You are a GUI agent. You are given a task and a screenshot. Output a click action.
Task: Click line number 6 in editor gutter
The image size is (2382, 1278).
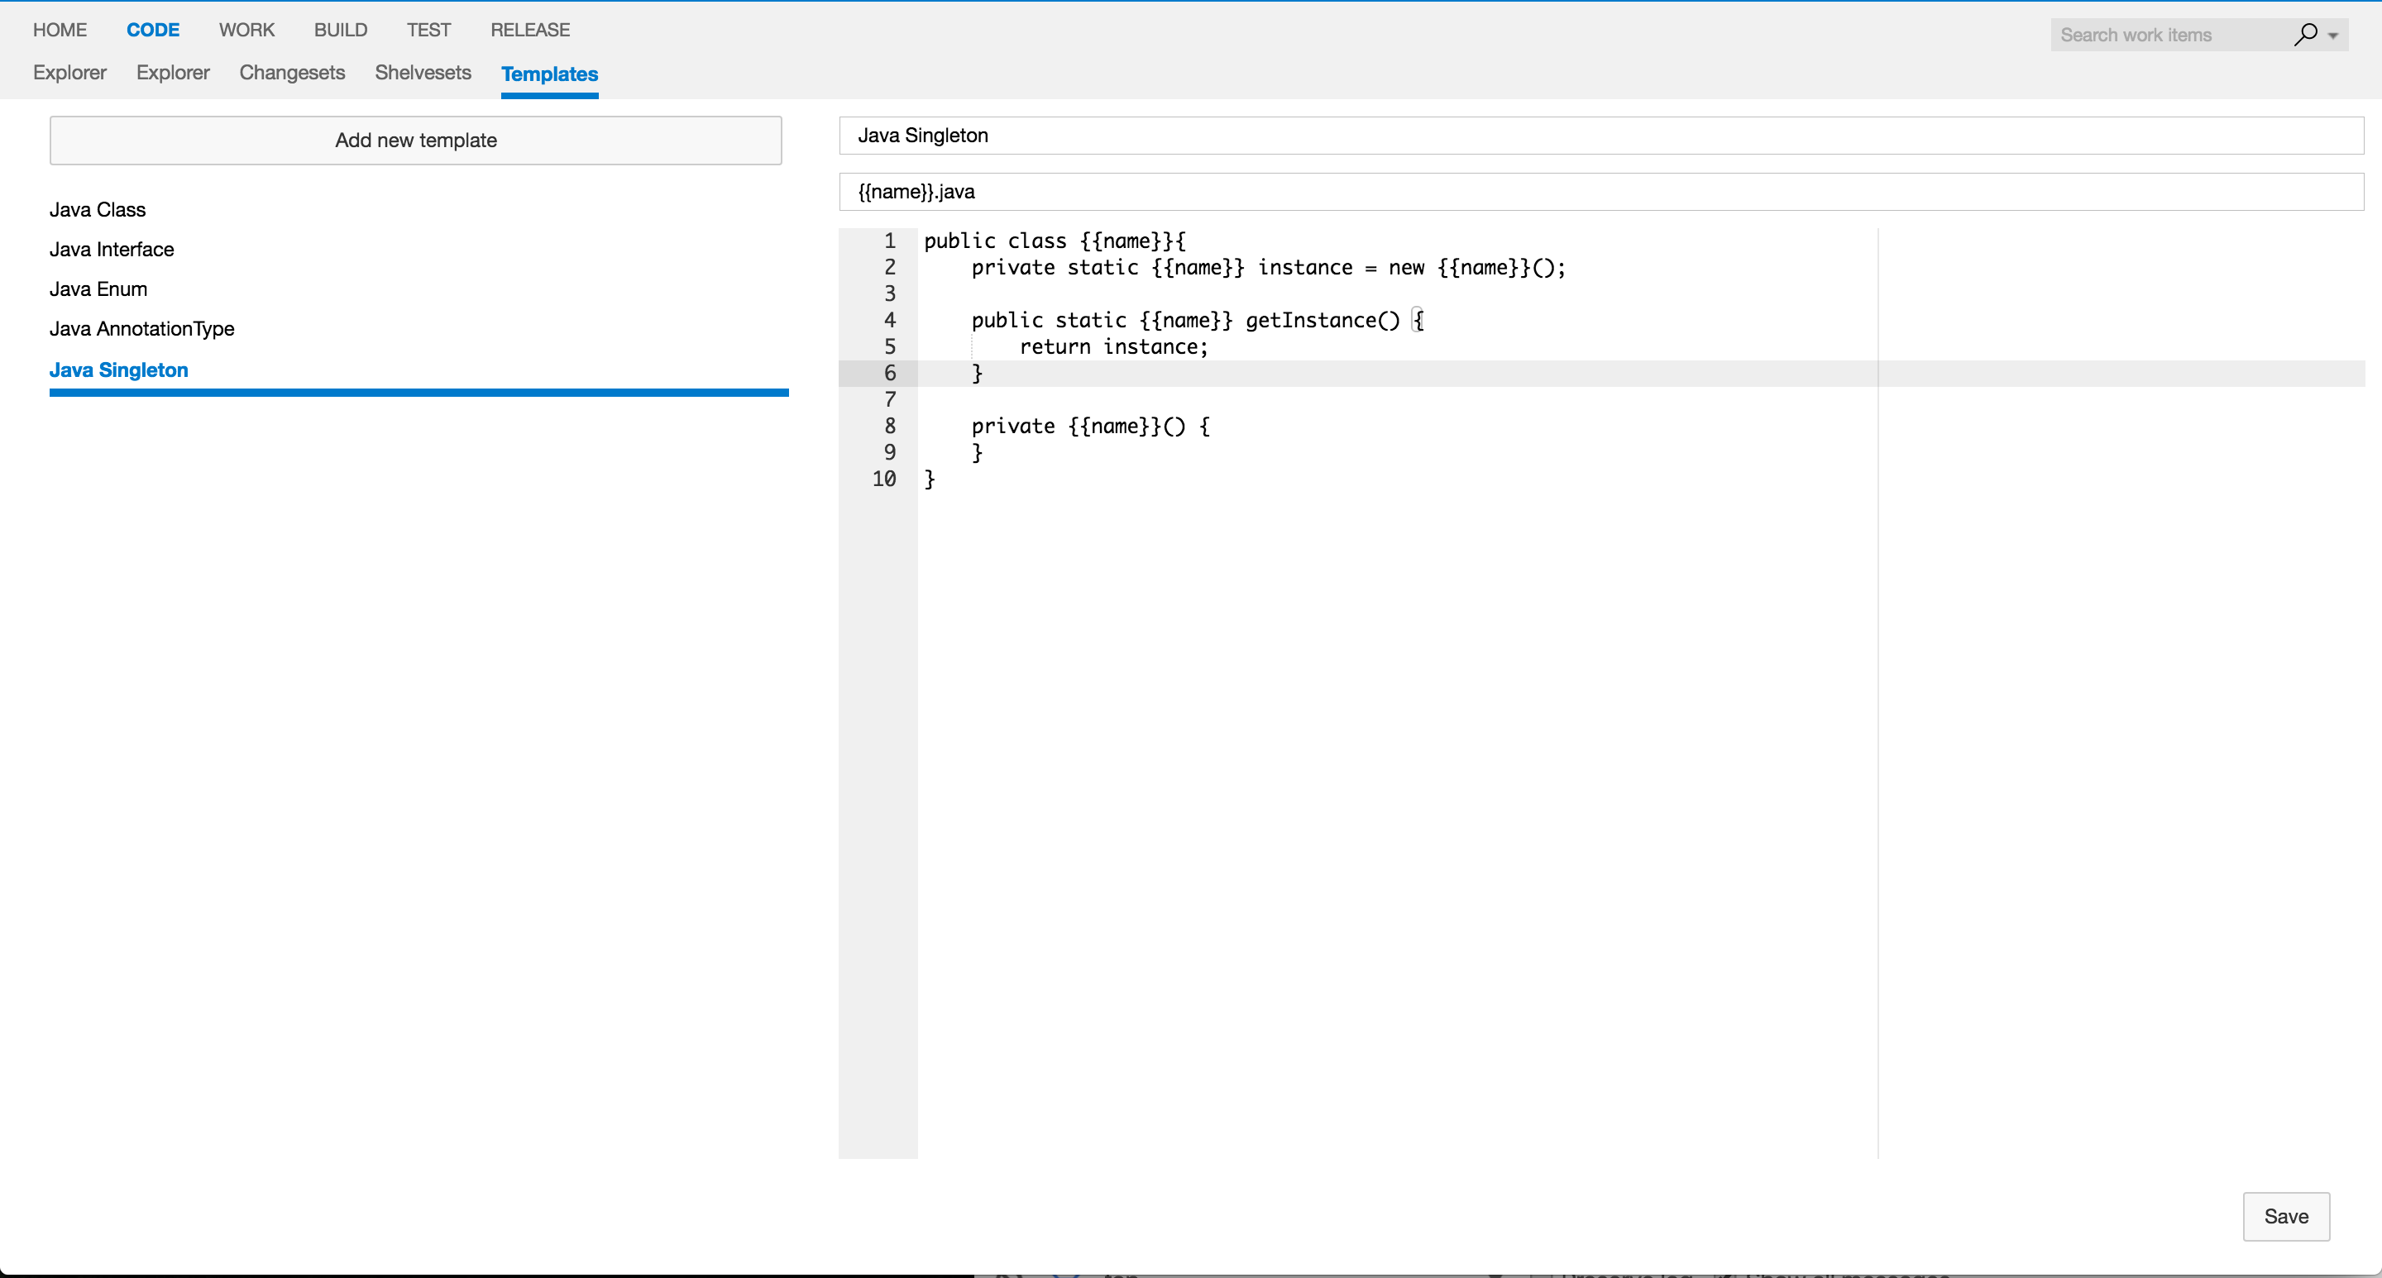point(890,374)
